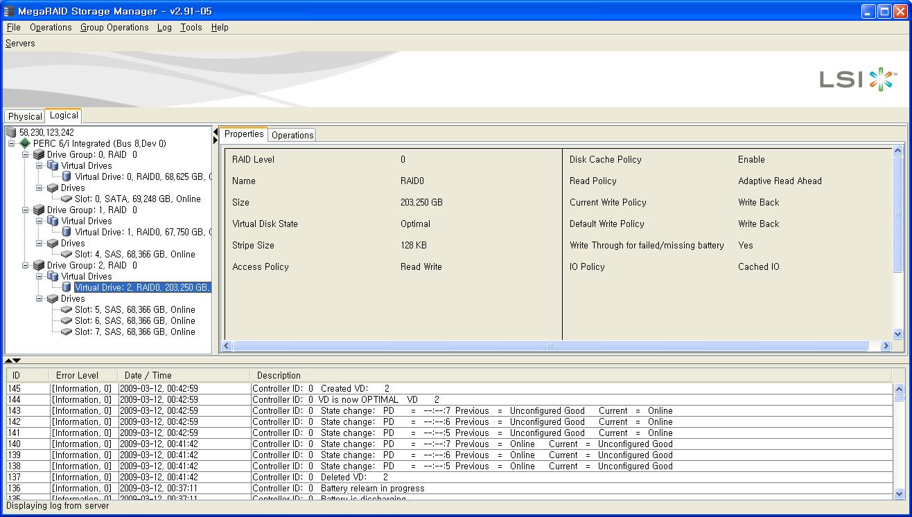The image size is (912, 517).
Task: Open the File menu
Action: [14, 27]
